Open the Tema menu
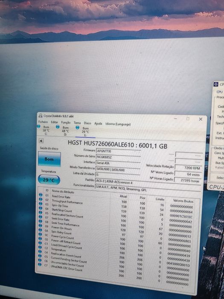224x299 pixels. click(x=77, y=123)
